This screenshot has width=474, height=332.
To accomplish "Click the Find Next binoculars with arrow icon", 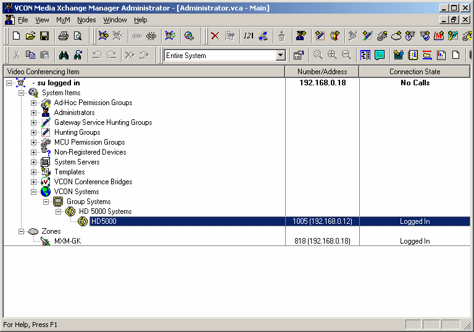I will pos(78,55).
